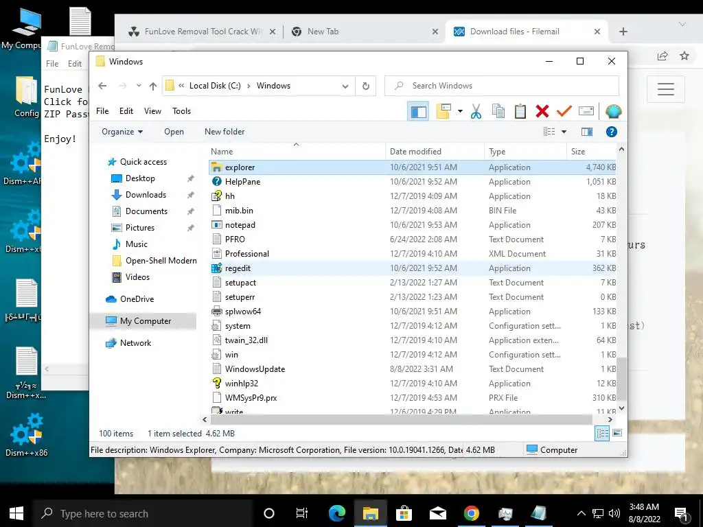Click the Copy icon in Explorer toolbar
The image size is (703, 527).
498,111
